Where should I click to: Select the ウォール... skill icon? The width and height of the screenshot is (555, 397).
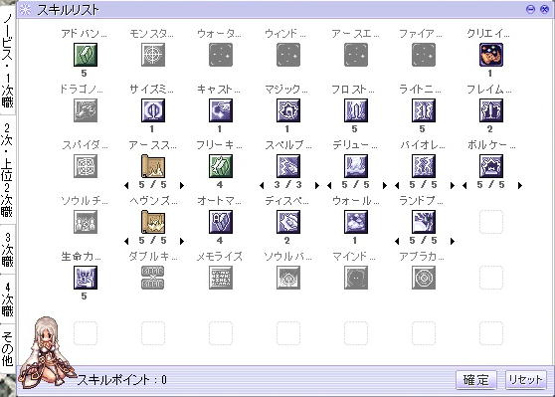pyautogui.click(x=356, y=222)
